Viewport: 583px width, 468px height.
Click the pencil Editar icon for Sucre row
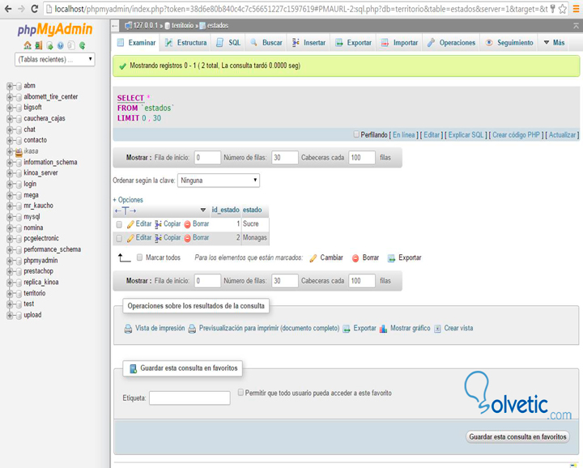[x=130, y=224]
